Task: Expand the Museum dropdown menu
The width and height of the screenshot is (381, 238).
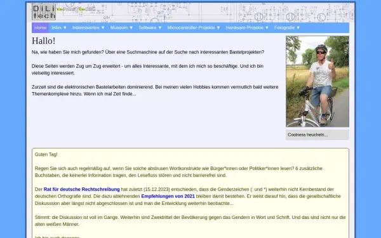Action: pyautogui.click(x=121, y=28)
